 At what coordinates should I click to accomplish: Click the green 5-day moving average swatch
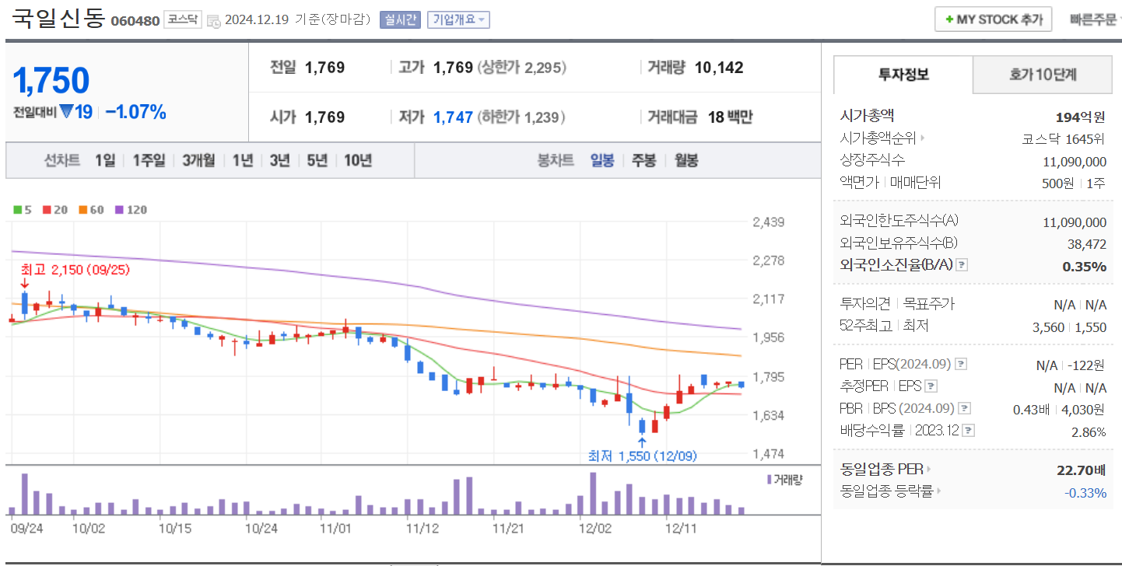point(17,209)
